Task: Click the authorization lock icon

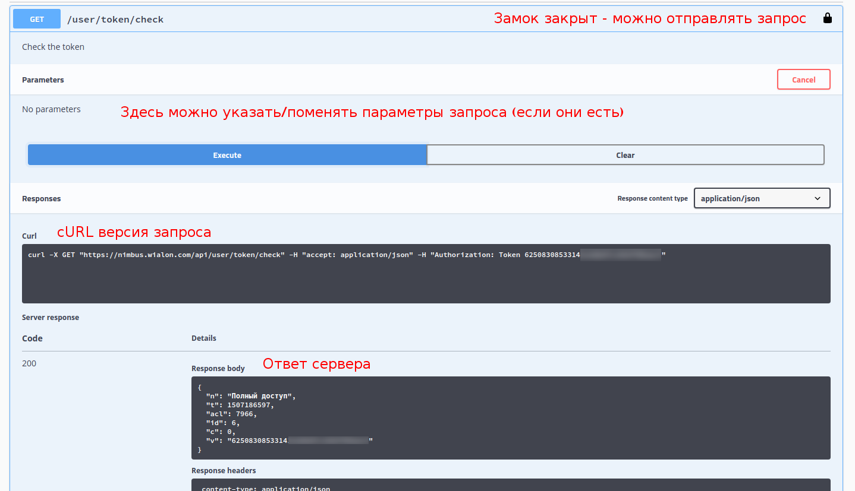Action: [827, 18]
